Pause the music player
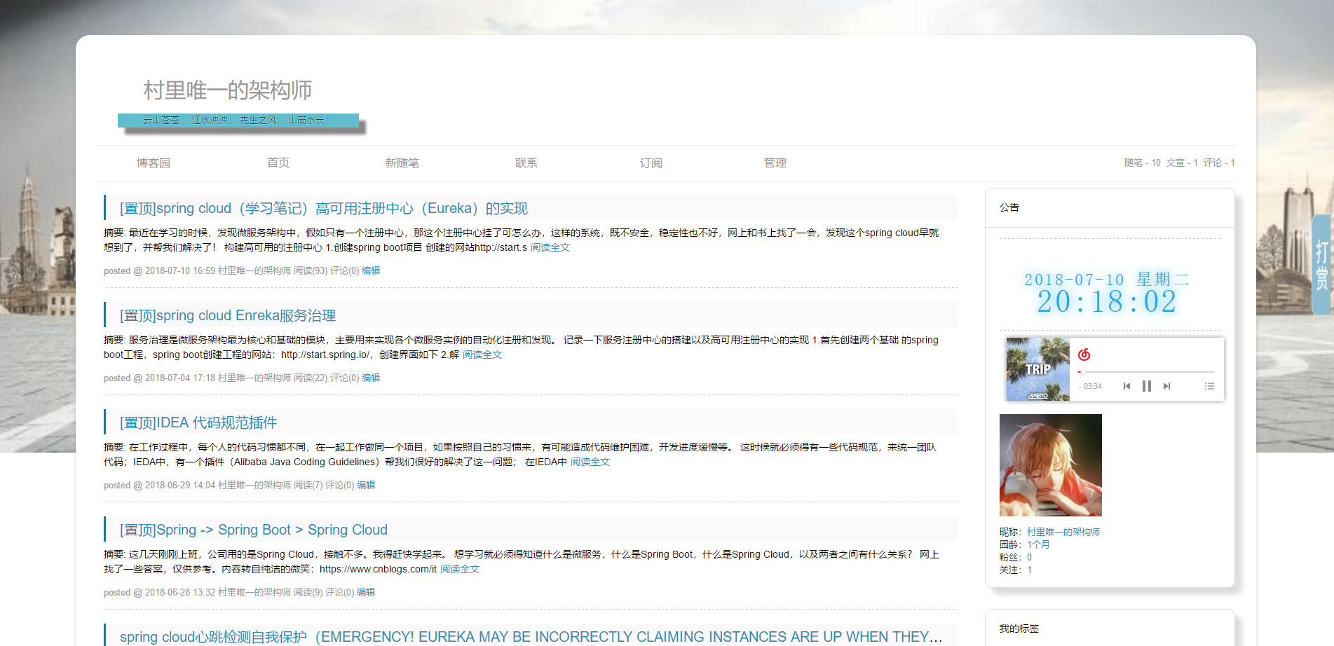Screen dimensions: 1334x646 click(1147, 386)
